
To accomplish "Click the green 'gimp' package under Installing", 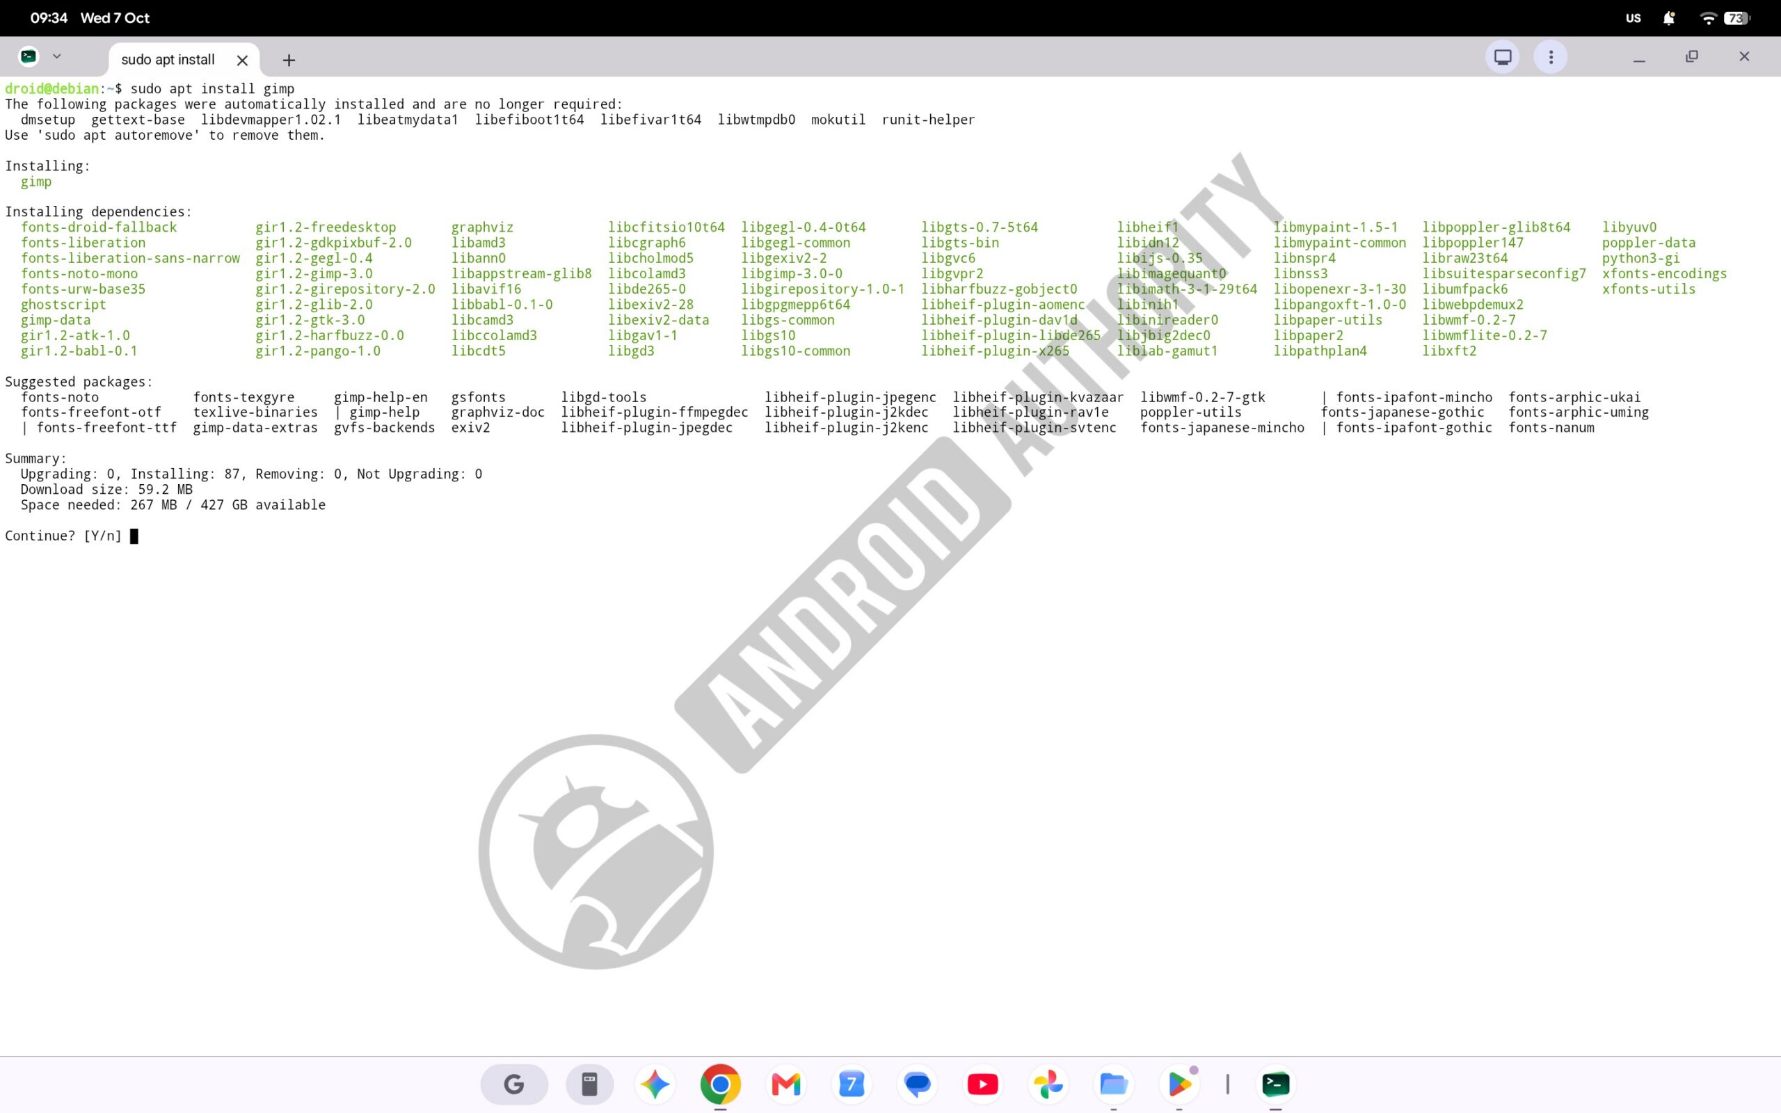I will tap(36, 182).
